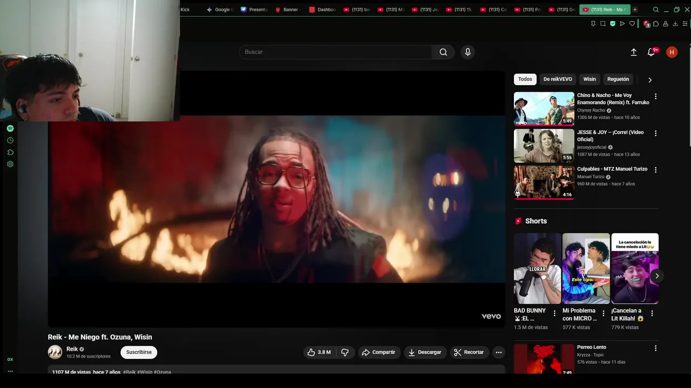This screenshot has width=691, height=388.
Task: Open Chynoy Nacho channel link
Action: (x=591, y=110)
